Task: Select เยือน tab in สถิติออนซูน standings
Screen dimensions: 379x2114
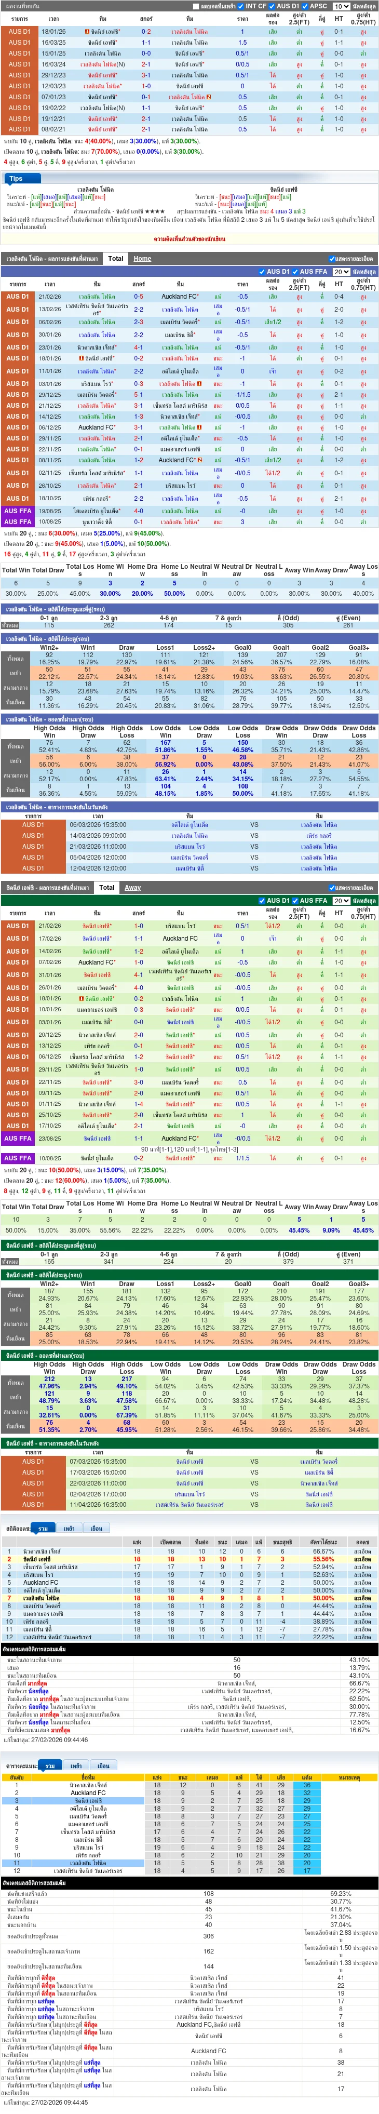Action: [x=96, y=1528]
